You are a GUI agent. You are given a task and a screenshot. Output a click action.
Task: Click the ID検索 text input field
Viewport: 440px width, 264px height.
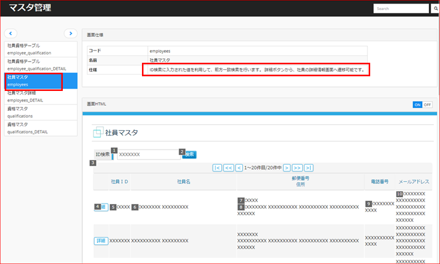[x=148, y=154]
